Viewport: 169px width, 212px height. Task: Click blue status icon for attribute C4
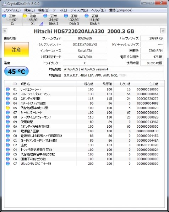pyautogui.click(x=8, y=149)
